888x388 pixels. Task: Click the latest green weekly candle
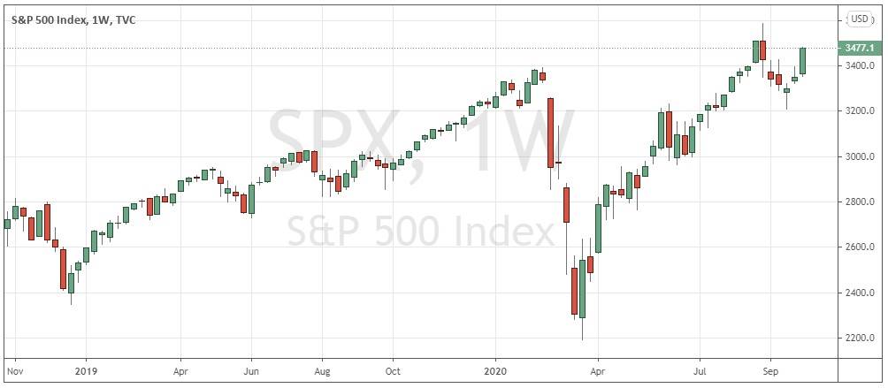coord(803,60)
